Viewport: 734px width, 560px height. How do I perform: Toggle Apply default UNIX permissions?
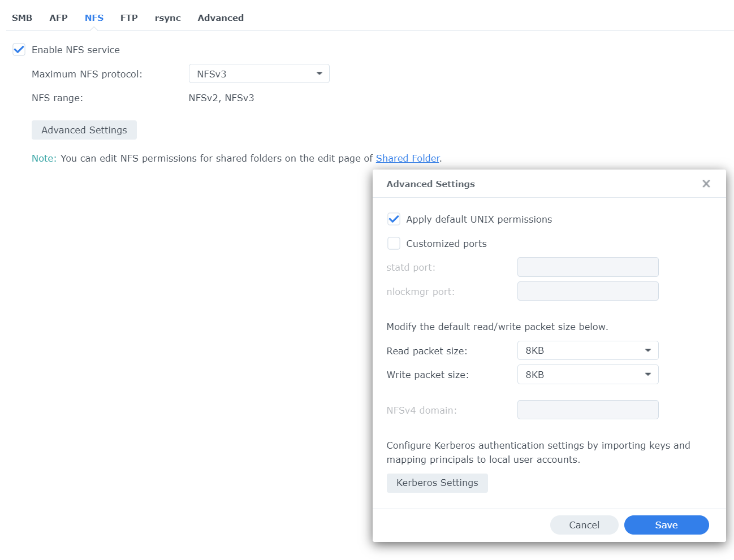click(x=394, y=219)
